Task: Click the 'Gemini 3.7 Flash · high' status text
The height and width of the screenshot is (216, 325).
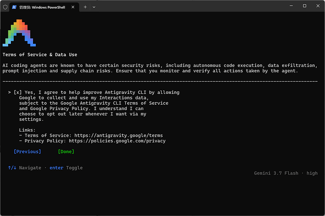Action: coord(286,173)
